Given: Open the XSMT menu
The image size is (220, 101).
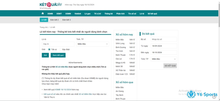Looking at the screenshot, I should point(59,14).
